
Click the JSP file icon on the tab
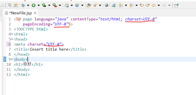[6, 13]
